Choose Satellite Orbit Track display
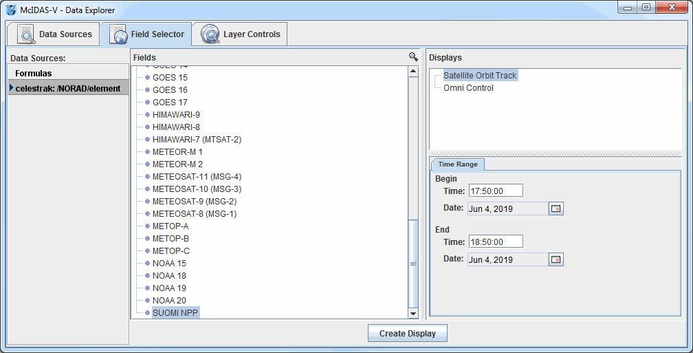Viewport: 693px width, 353px height. tap(480, 76)
